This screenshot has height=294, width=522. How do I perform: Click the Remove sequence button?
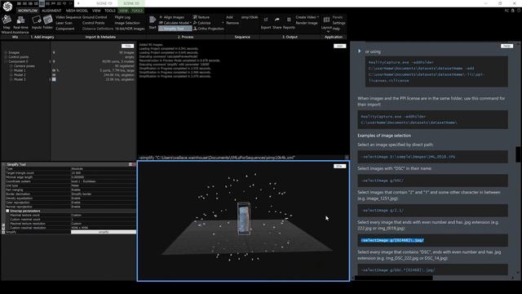click(232, 23)
